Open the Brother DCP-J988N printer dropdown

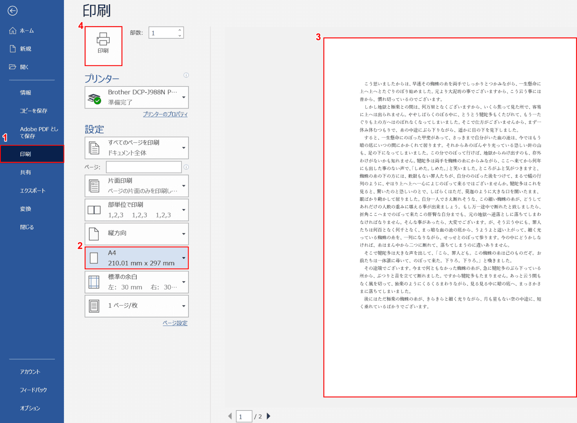click(183, 97)
